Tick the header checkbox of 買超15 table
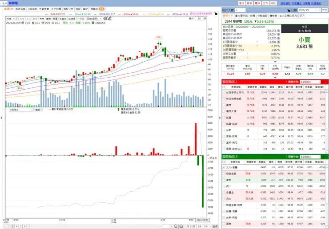Image resolution: width=329 pixels, height=229 pixels. [224, 87]
